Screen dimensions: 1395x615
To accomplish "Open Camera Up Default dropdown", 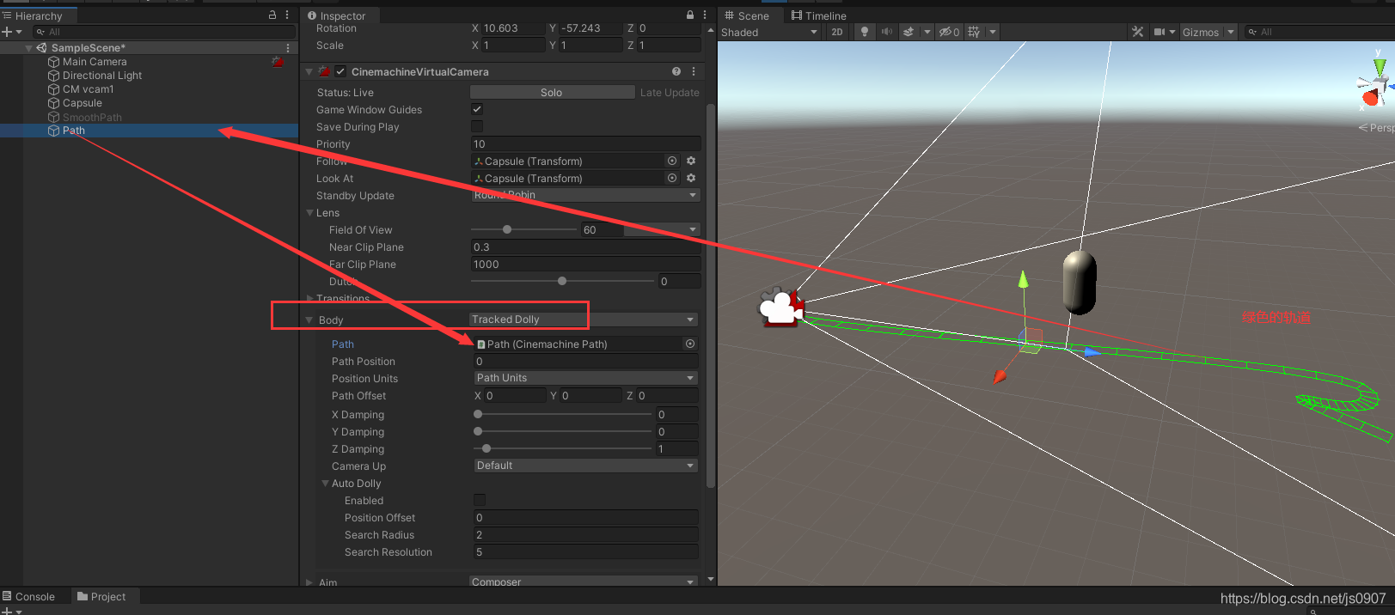I will pos(585,466).
